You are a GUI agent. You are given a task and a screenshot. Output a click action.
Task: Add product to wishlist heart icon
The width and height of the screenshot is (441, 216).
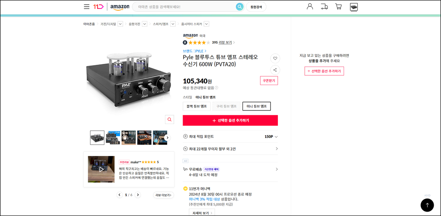(275, 58)
